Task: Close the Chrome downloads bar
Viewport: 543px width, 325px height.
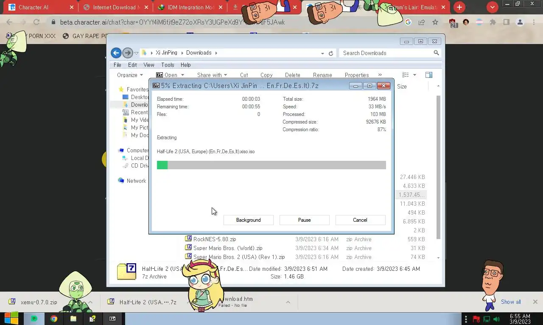Action: click(x=535, y=302)
